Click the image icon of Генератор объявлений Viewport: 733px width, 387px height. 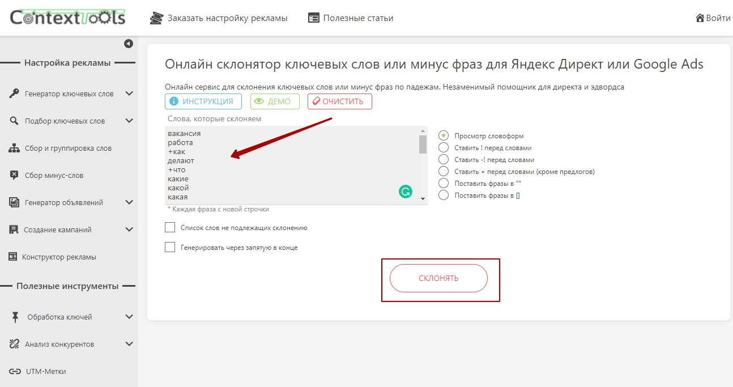point(14,202)
